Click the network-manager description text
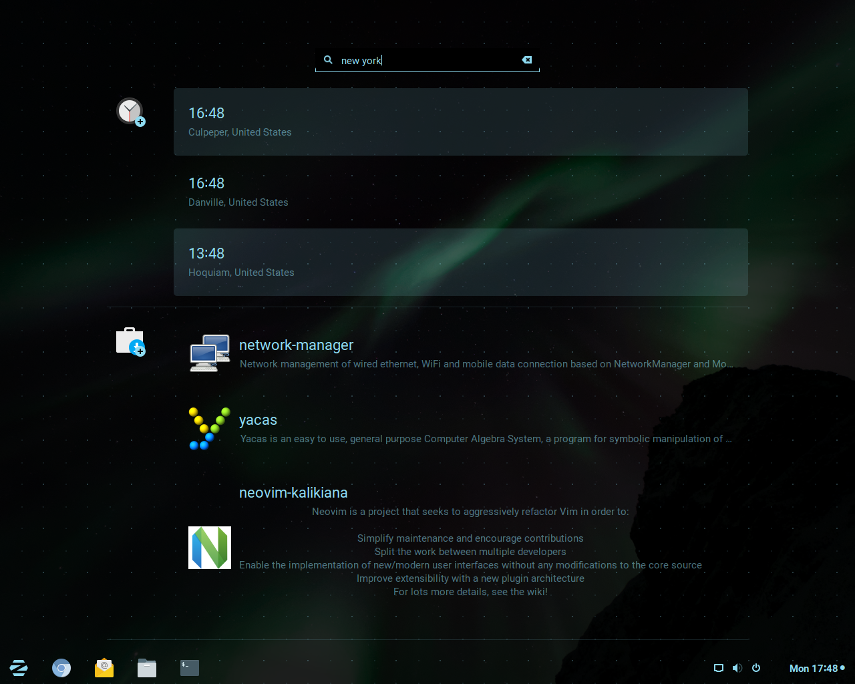The image size is (855, 684). (486, 364)
